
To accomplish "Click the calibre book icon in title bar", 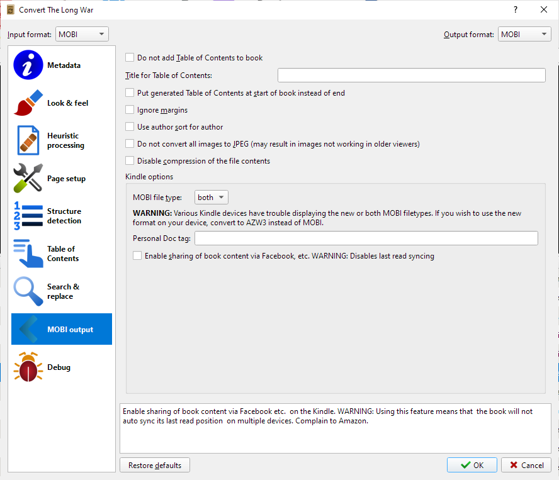I will pyautogui.click(x=11, y=9).
